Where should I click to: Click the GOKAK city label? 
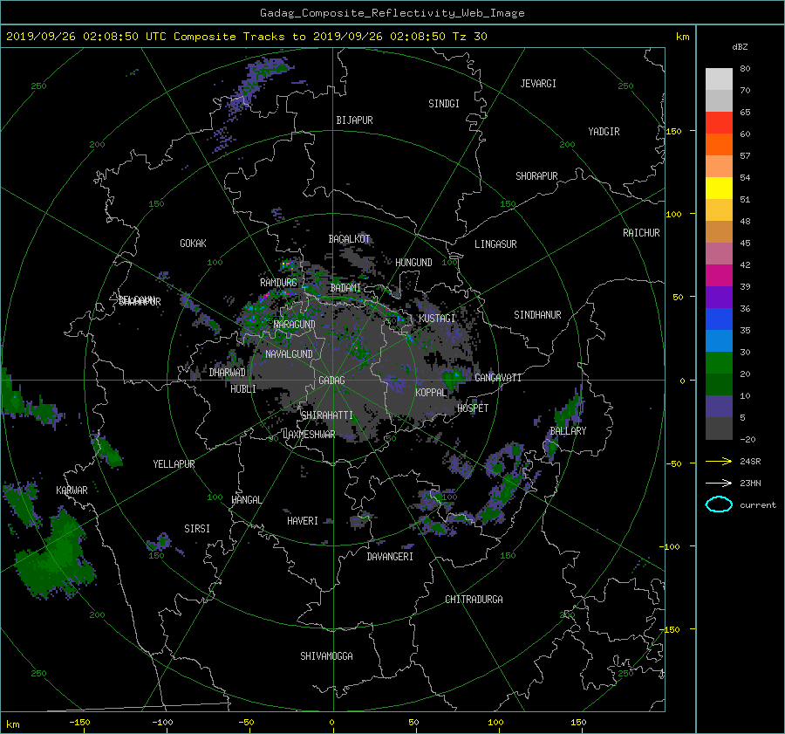(x=193, y=244)
